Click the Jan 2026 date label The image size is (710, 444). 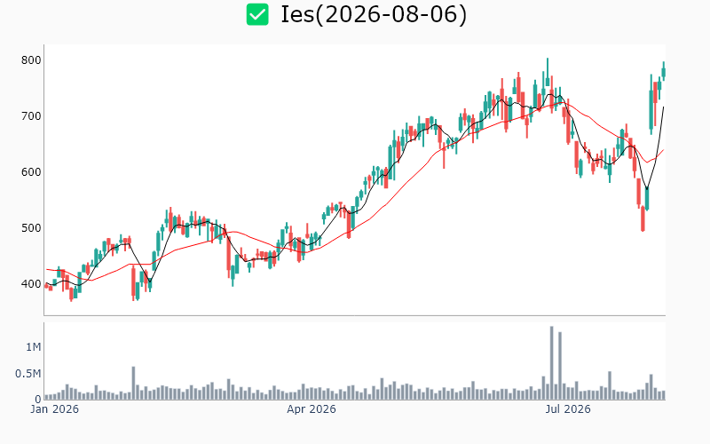(x=54, y=409)
